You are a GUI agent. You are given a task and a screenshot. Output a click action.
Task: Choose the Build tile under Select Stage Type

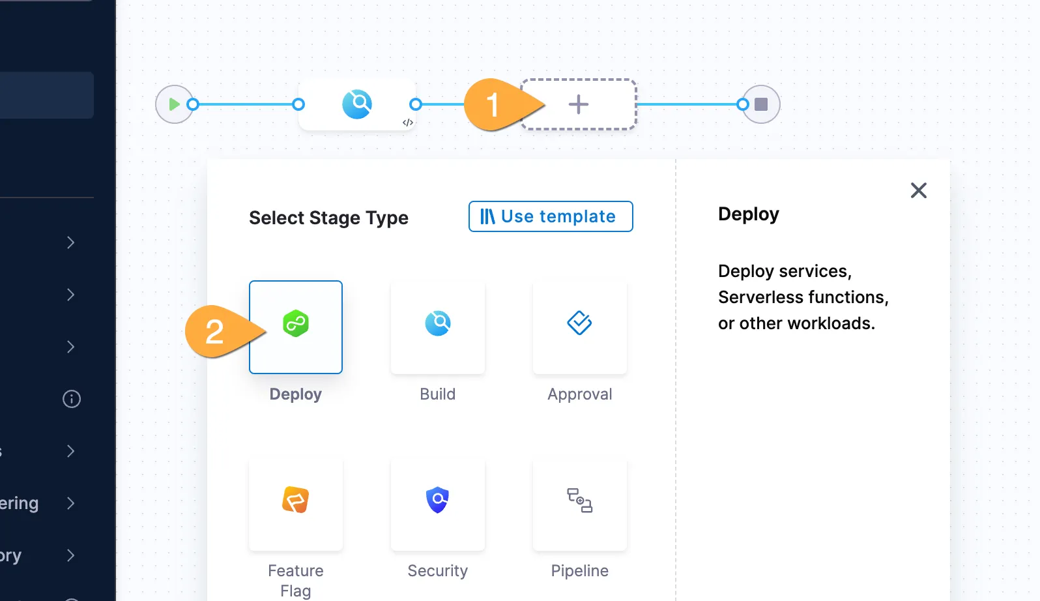click(438, 327)
